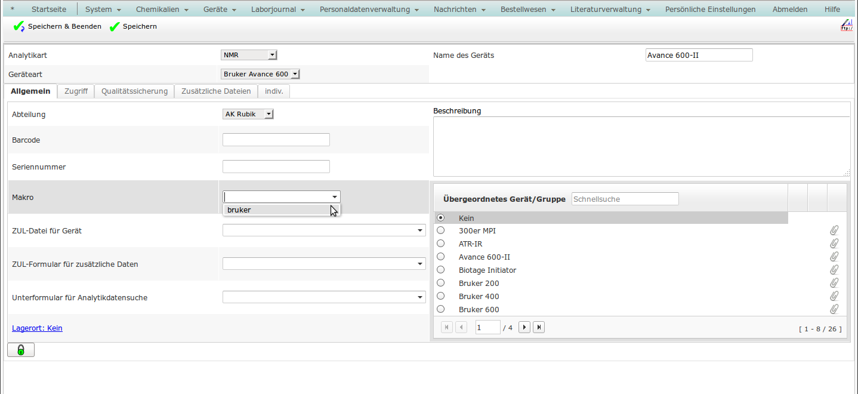Screen dimensions: 858x394
Task: Open the Analytikart NMR dropdown
Action: 249,55
